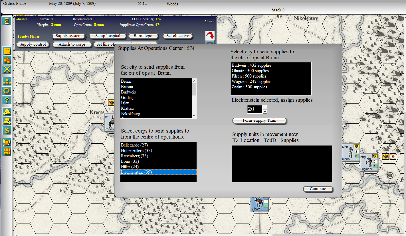Click the sidebar icon showing dotted text lines
Screen dimensions: 406x236
pyautogui.click(x=7, y=51)
